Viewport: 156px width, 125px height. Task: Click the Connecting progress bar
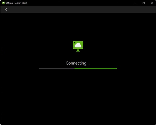pos(78,68)
